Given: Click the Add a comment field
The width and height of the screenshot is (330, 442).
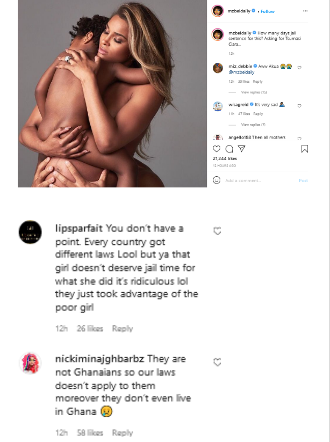Looking at the screenshot, I should (x=258, y=180).
